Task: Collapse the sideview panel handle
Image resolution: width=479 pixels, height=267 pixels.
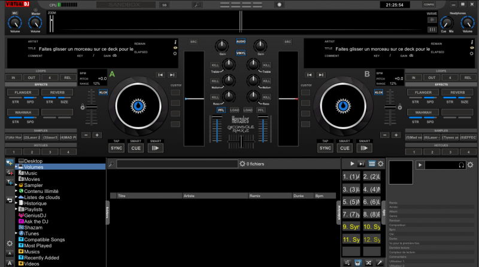Action: click(338, 213)
